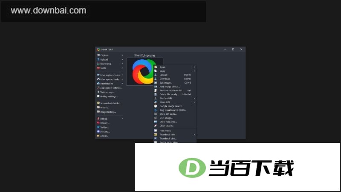Click the Twitter bird icon
Viewport: 341px width, 192px height.
click(98, 127)
